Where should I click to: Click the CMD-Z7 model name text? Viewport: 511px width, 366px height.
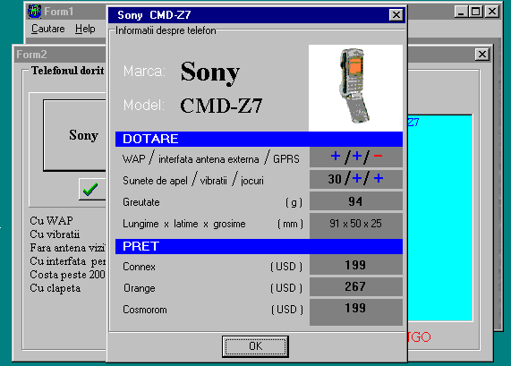point(221,106)
